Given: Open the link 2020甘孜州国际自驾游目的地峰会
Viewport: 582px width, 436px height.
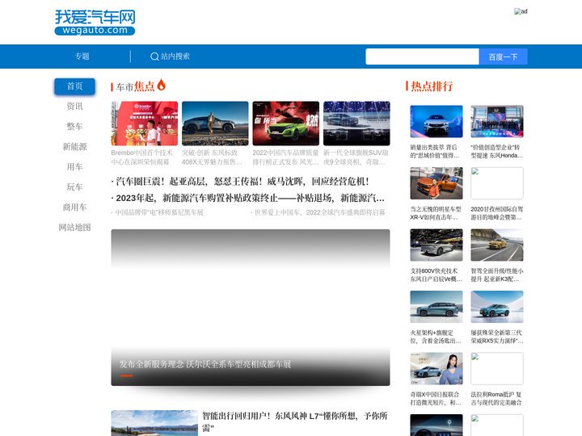Looking at the screenshot, I should [x=496, y=213].
